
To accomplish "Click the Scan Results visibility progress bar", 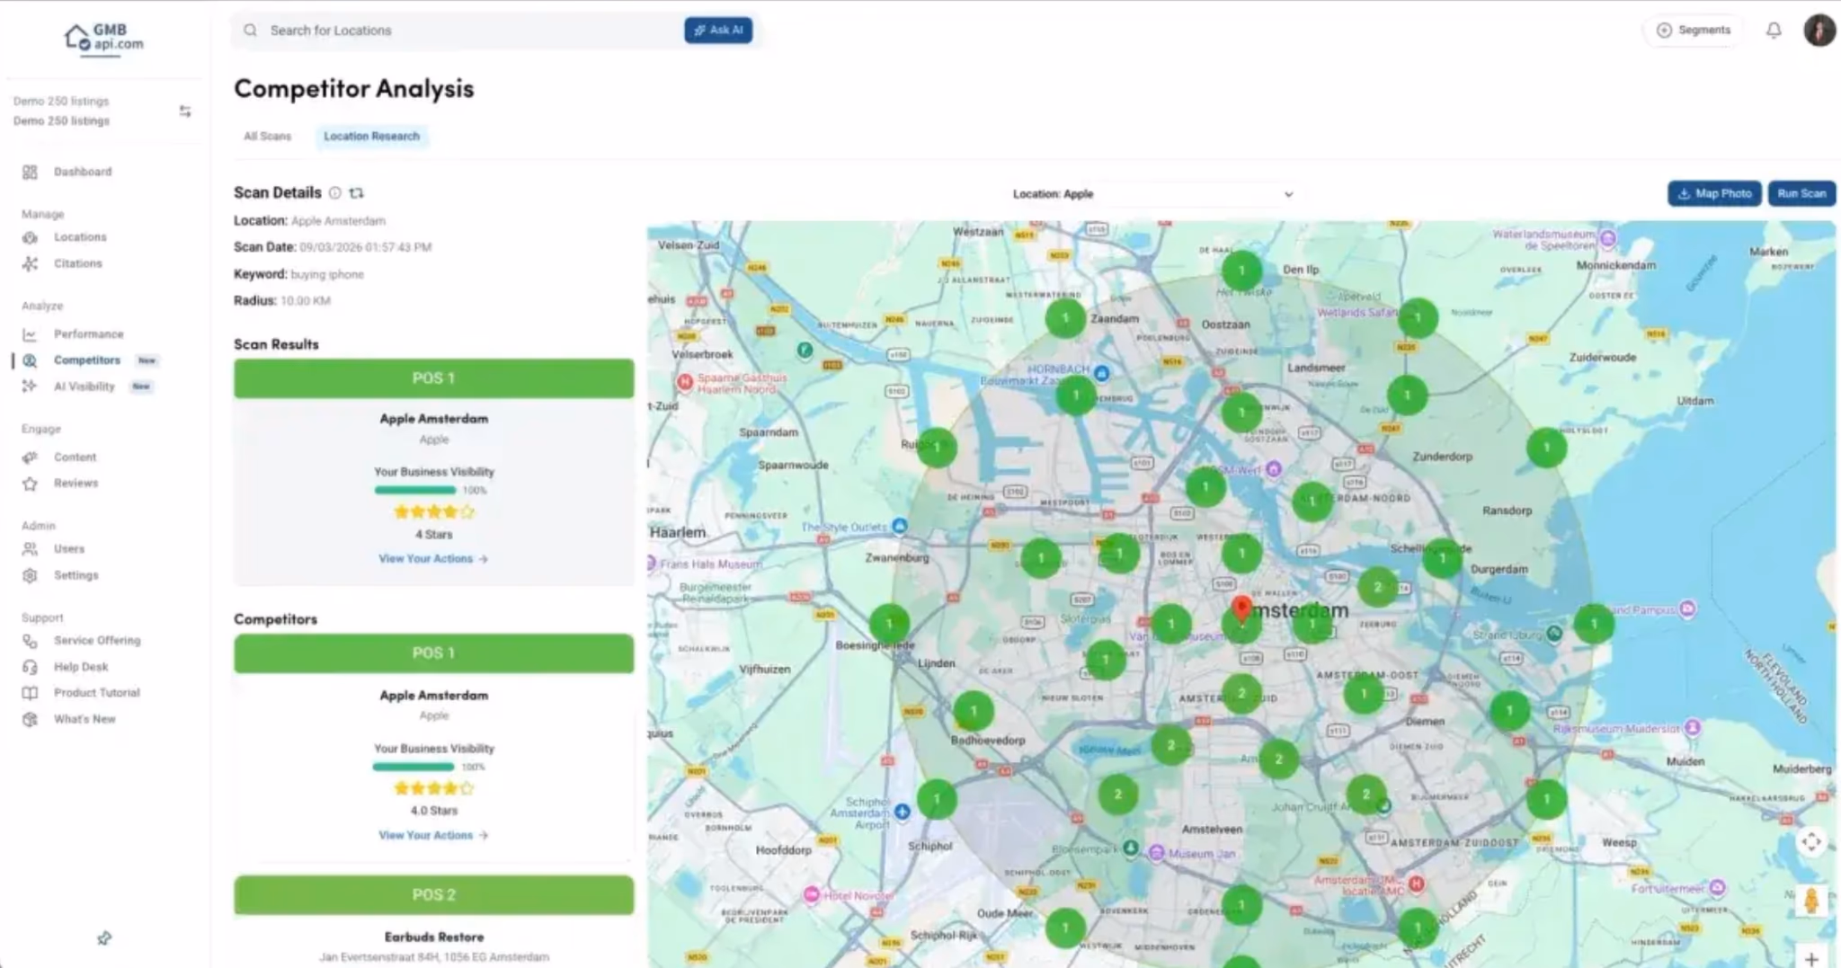I will coord(415,491).
